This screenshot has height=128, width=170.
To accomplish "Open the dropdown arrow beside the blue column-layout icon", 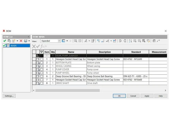I will pyautogui.click(x=67, y=41).
